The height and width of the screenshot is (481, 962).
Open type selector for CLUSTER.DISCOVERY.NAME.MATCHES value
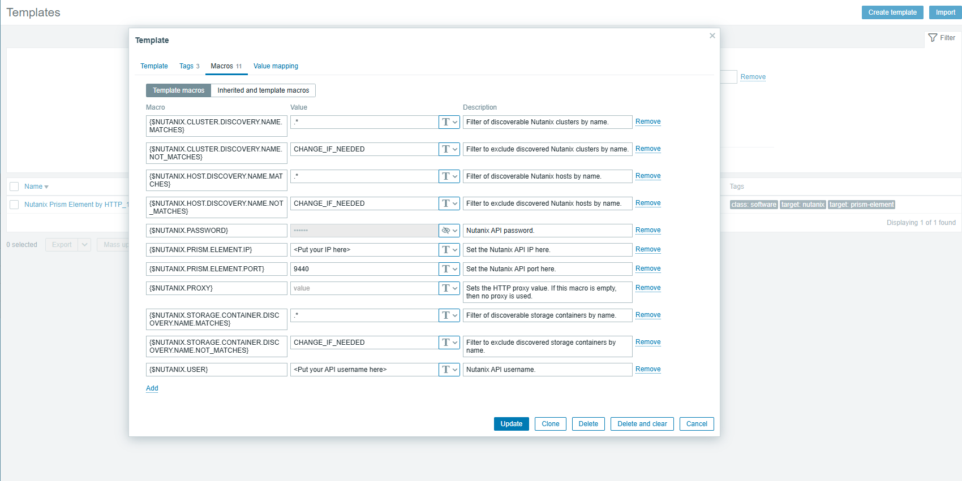(x=449, y=122)
